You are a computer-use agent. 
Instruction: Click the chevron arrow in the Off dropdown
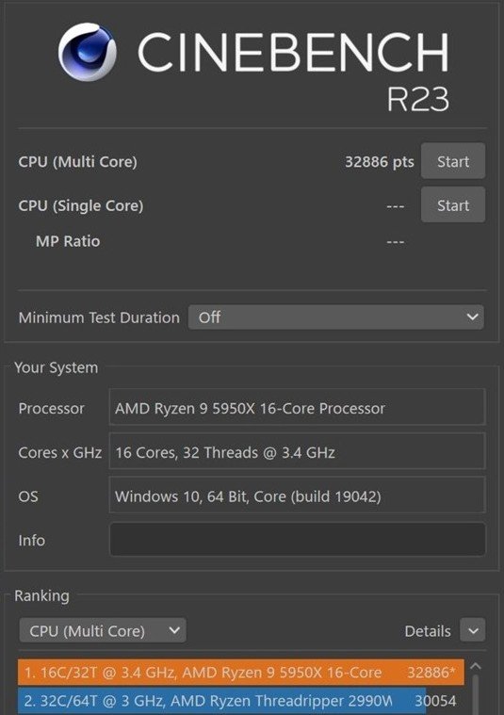[473, 317]
